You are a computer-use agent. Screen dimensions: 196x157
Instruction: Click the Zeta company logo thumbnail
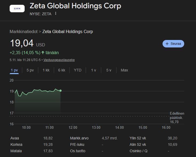pos(17,9)
